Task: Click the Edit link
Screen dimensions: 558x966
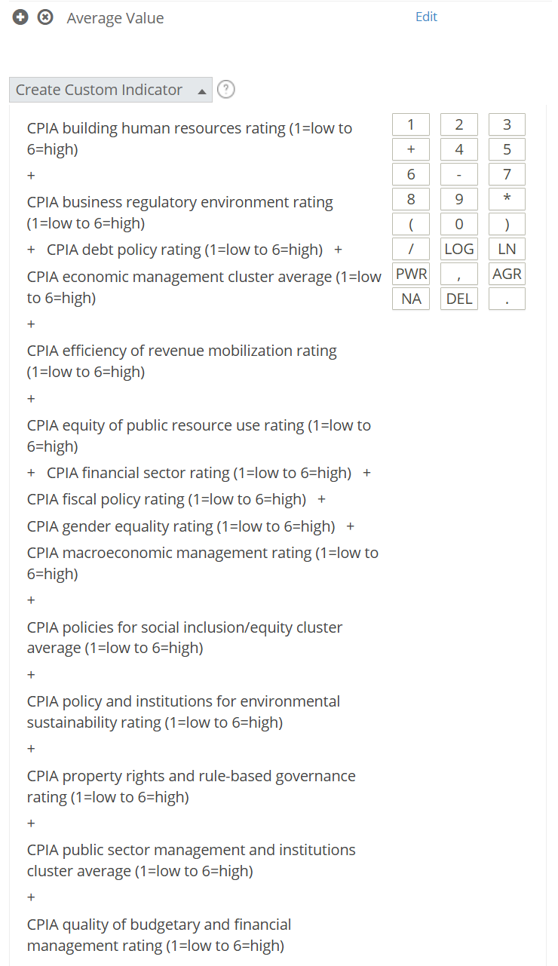Action: (x=426, y=17)
